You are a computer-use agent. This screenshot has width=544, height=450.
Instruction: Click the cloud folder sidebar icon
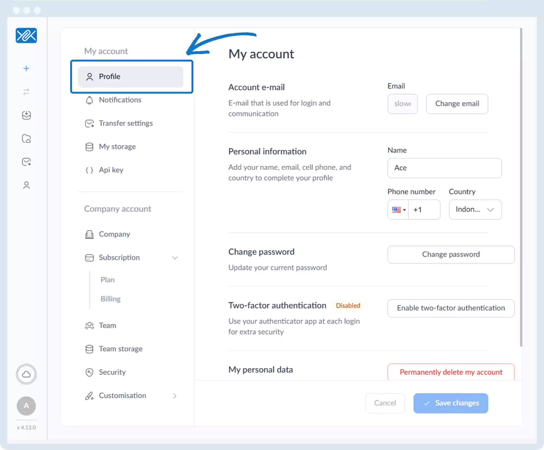tap(26, 139)
